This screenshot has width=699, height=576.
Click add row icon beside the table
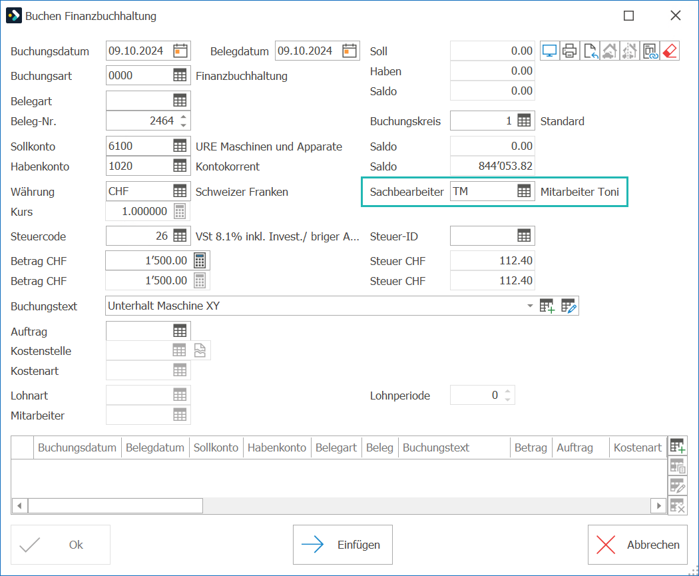pyautogui.click(x=677, y=446)
